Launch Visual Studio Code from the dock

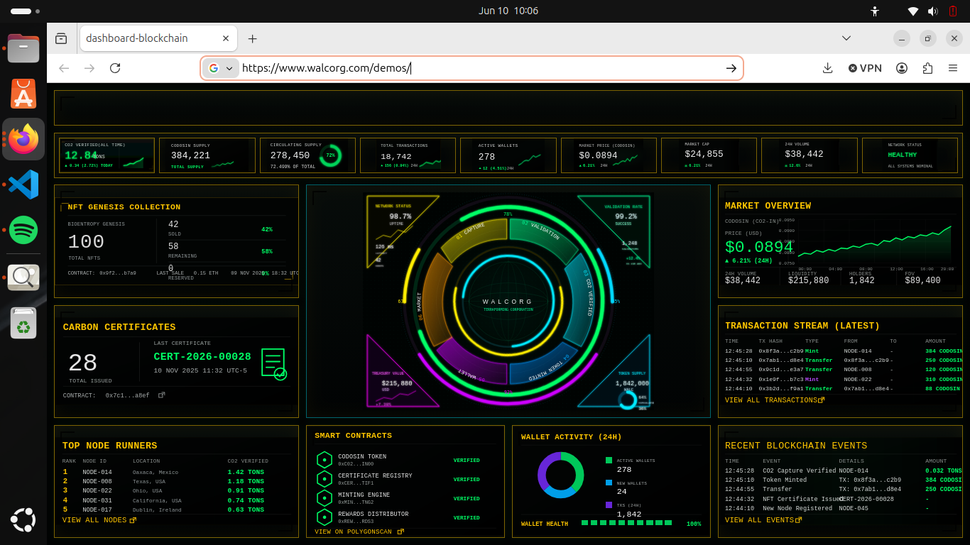click(23, 185)
